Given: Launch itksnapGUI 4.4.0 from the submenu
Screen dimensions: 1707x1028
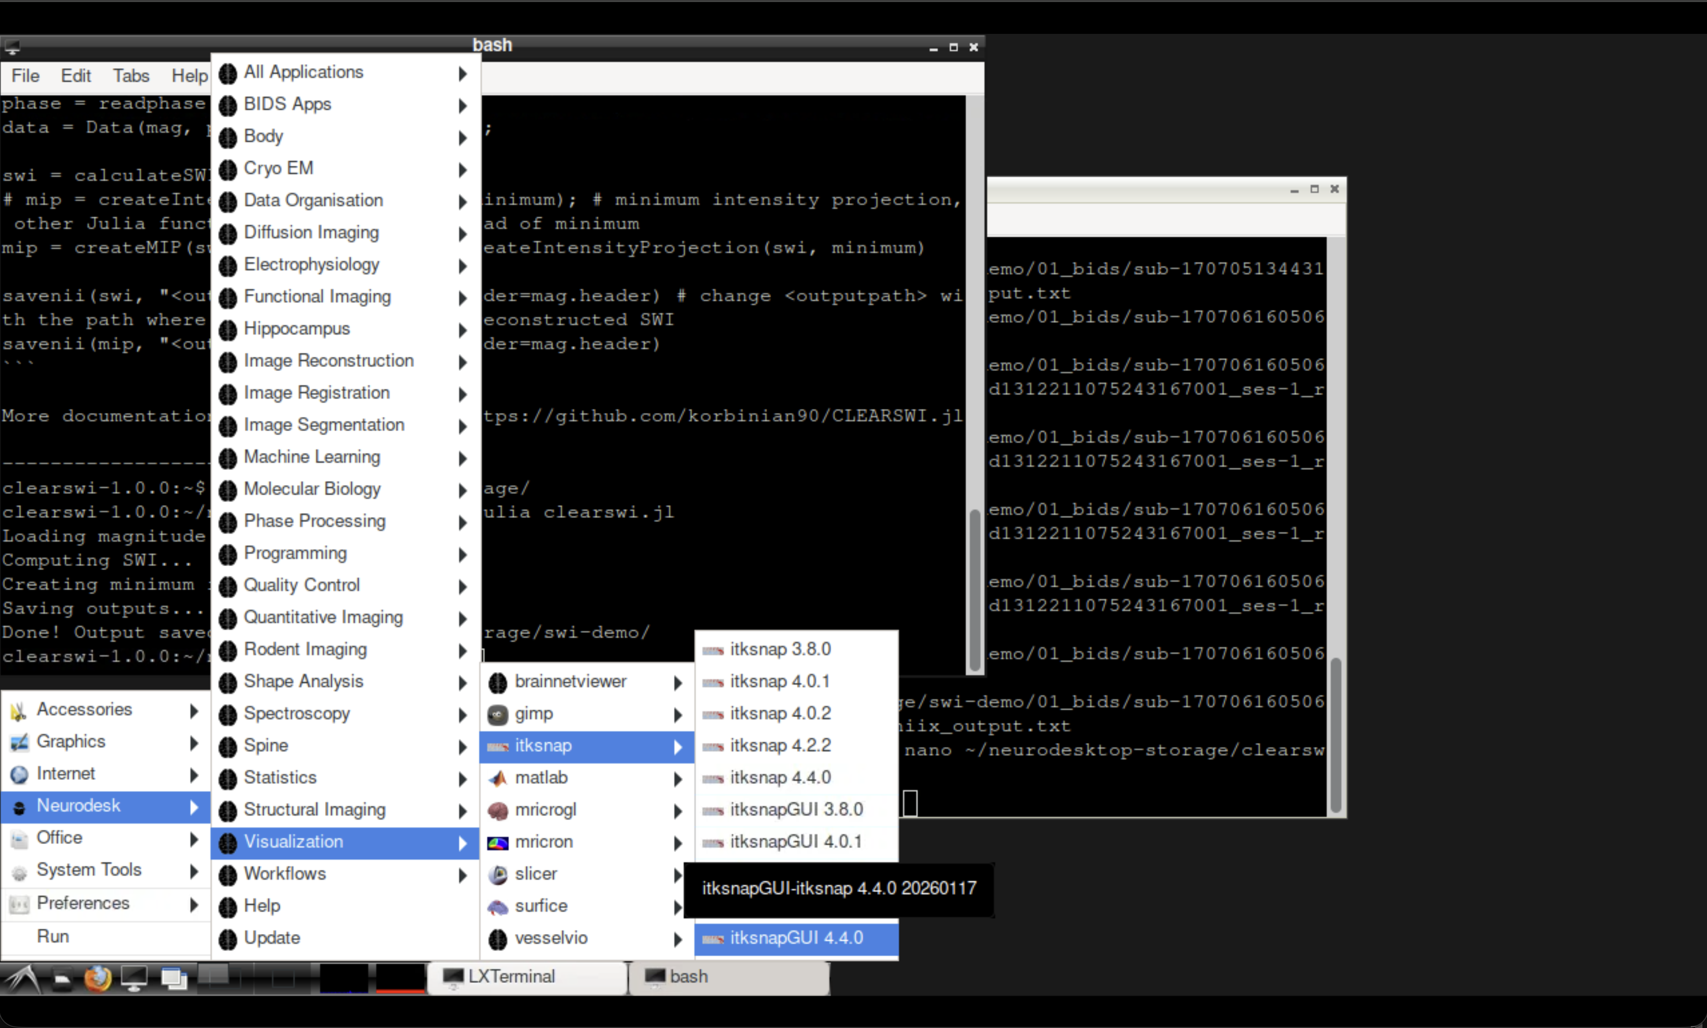Looking at the screenshot, I should [x=797, y=939].
